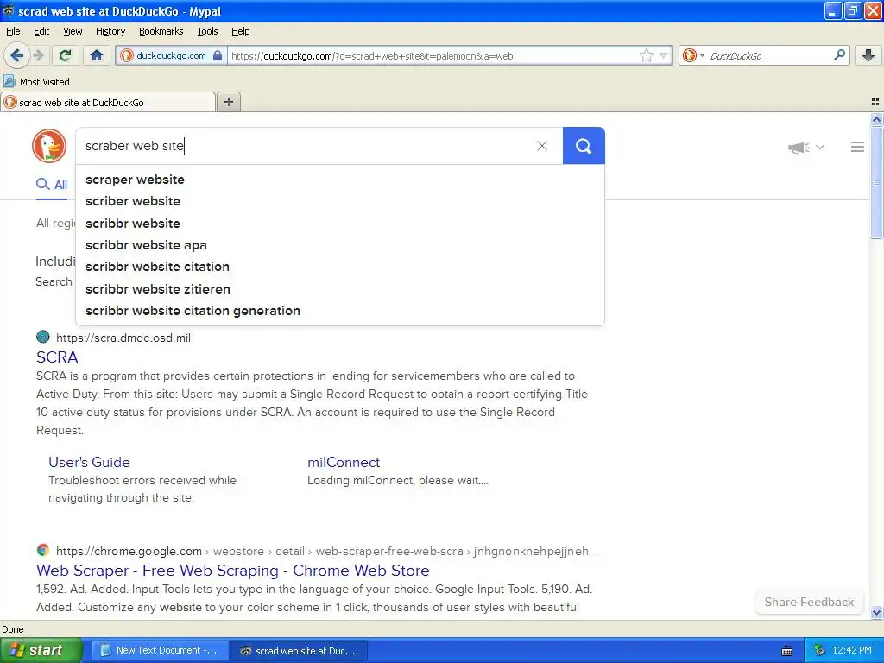Image resolution: width=884 pixels, height=663 pixels.
Task: Click the SCRA result favicon
Action: coord(43,338)
